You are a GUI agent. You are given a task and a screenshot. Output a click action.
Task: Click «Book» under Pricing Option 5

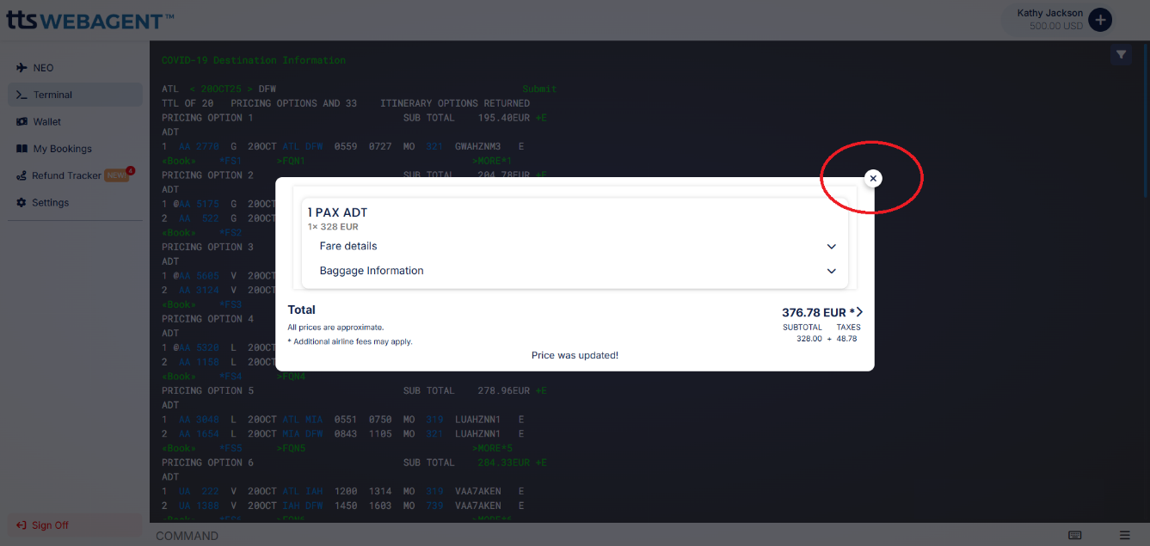179,448
